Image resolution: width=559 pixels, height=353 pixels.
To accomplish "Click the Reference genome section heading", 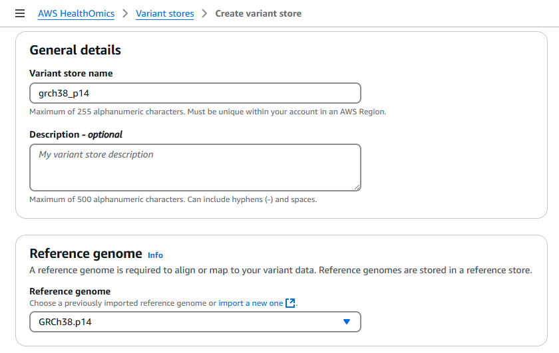I will coord(86,254).
